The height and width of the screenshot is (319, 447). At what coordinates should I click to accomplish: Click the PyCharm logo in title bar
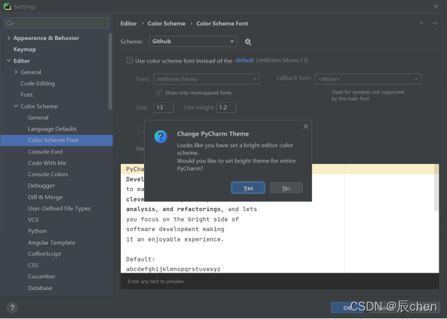point(7,6)
